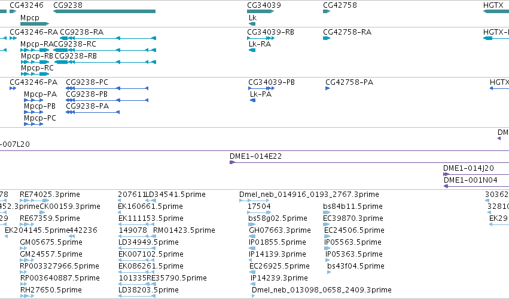Select the bs84b11.5prime EST label
The image size is (509, 299).
(x=352, y=206)
